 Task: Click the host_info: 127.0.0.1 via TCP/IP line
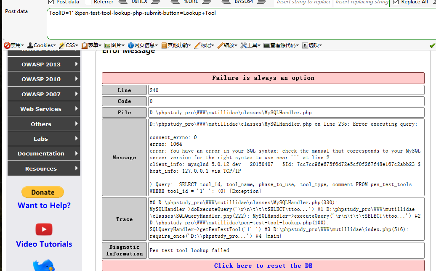pyautogui.click(x=195, y=171)
